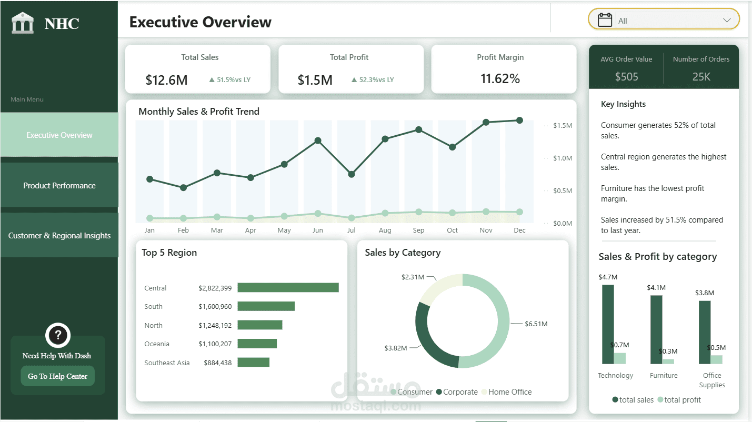Click the Need Help With Dash text
The width and height of the screenshot is (752, 422).
click(57, 356)
